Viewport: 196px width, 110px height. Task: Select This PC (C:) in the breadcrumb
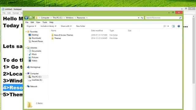click(58, 18)
